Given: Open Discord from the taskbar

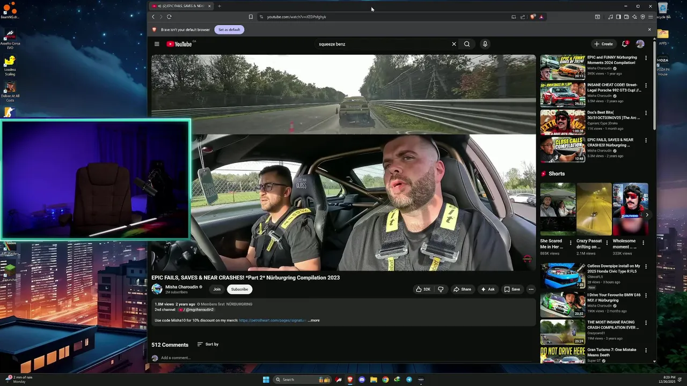Looking at the screenshot, I should pos(362,380).
